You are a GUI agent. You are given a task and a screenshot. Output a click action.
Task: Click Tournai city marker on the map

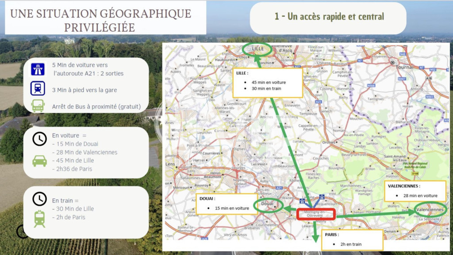(393, 63)
